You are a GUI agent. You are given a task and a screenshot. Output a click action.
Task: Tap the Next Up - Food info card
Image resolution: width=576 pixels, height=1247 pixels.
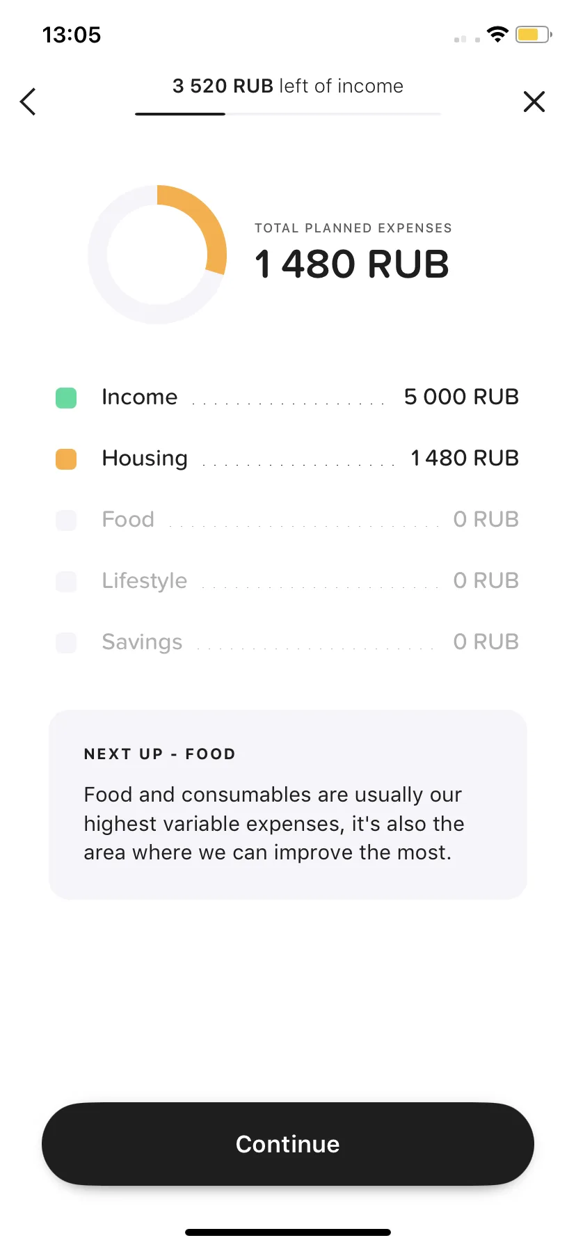click(x=288, y=804)
